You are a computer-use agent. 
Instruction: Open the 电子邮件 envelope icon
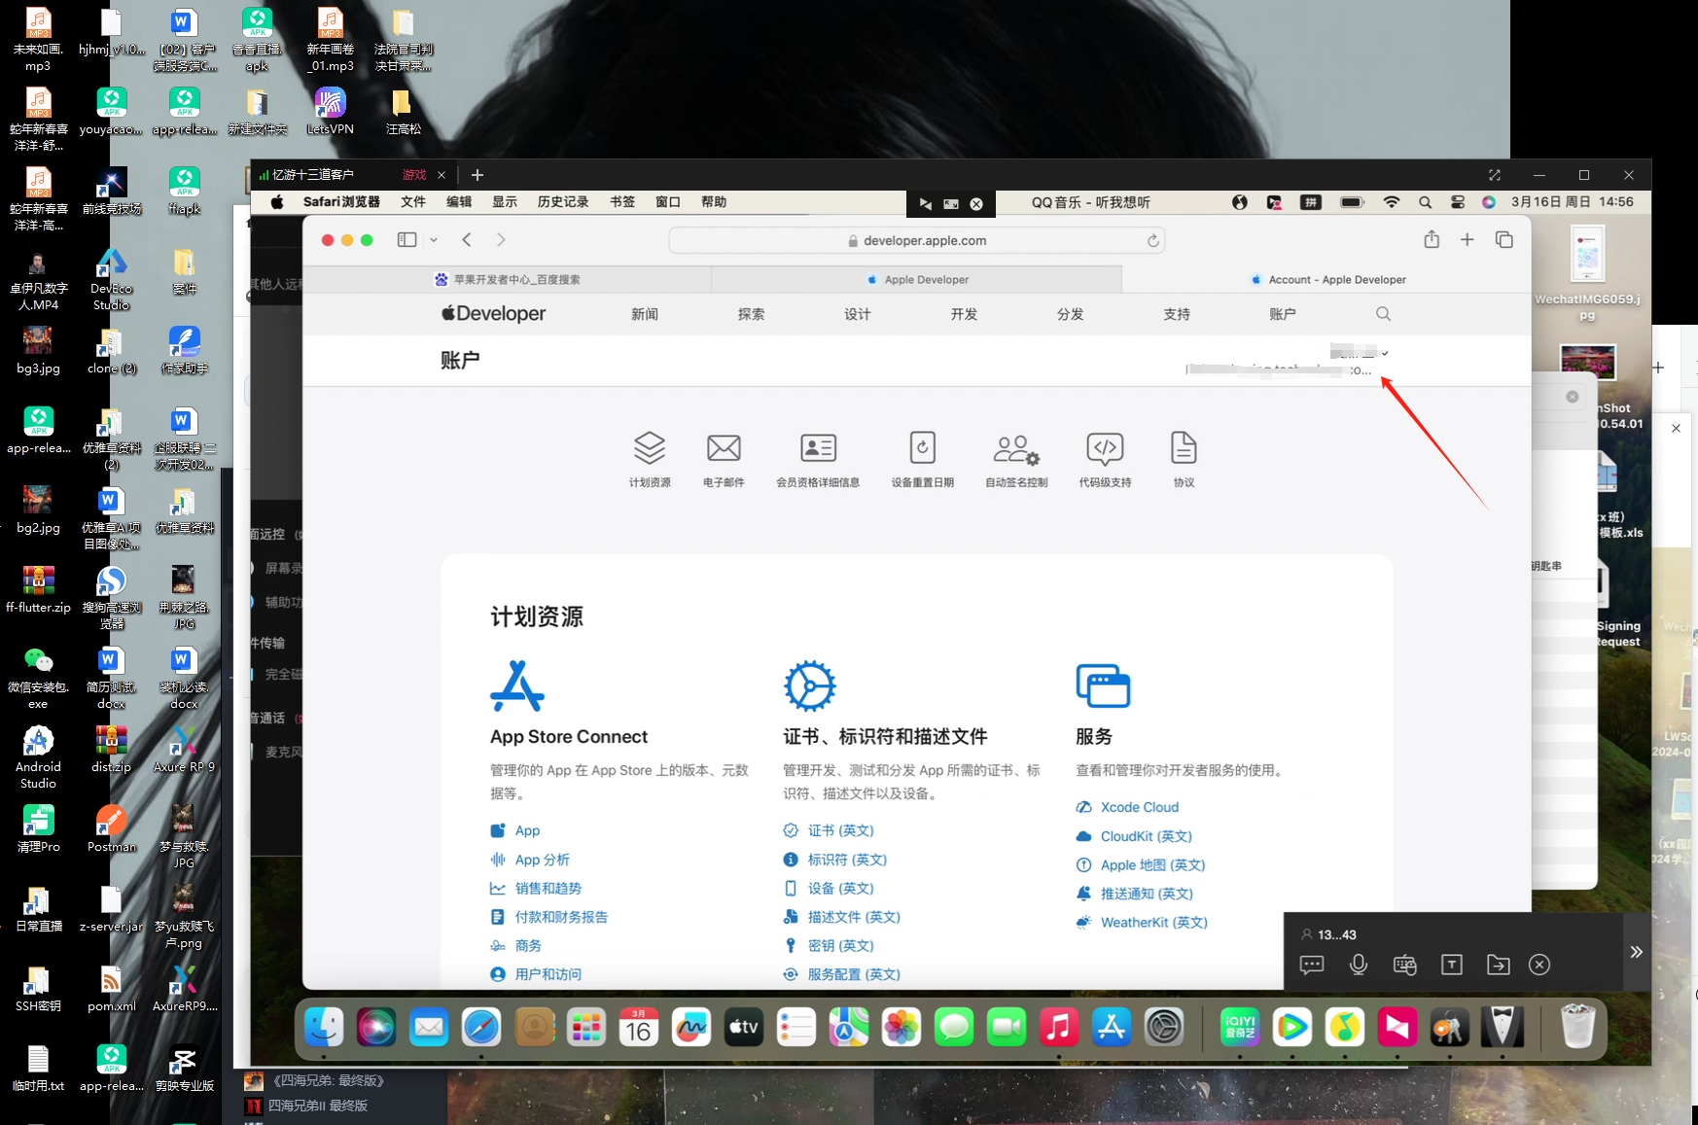tap(724, 448)
